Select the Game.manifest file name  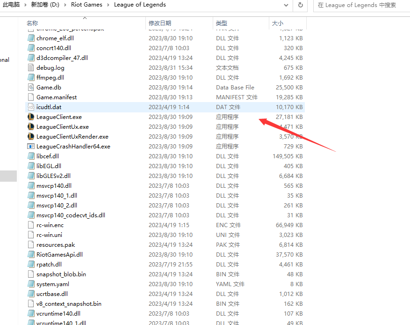click(x=57, y=97)
